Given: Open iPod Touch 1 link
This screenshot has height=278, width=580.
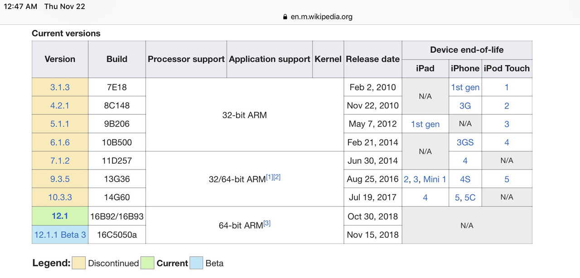Looking at the screenshot, I should (x=507, y=87).
